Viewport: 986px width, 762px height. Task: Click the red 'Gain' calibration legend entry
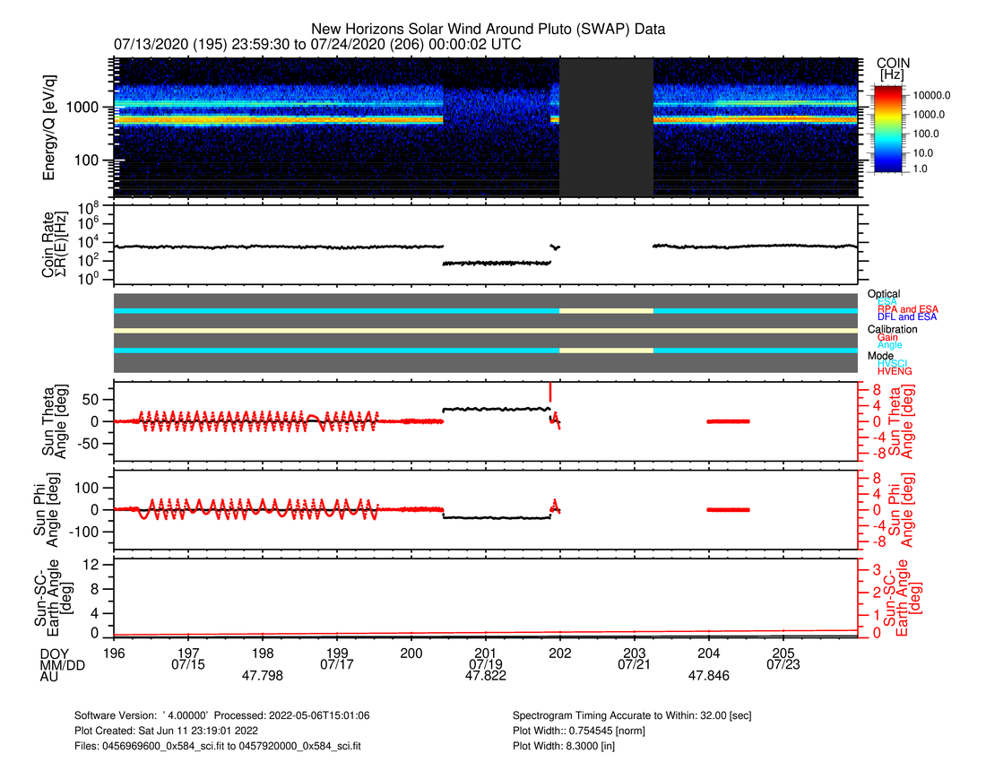(887, 337)
